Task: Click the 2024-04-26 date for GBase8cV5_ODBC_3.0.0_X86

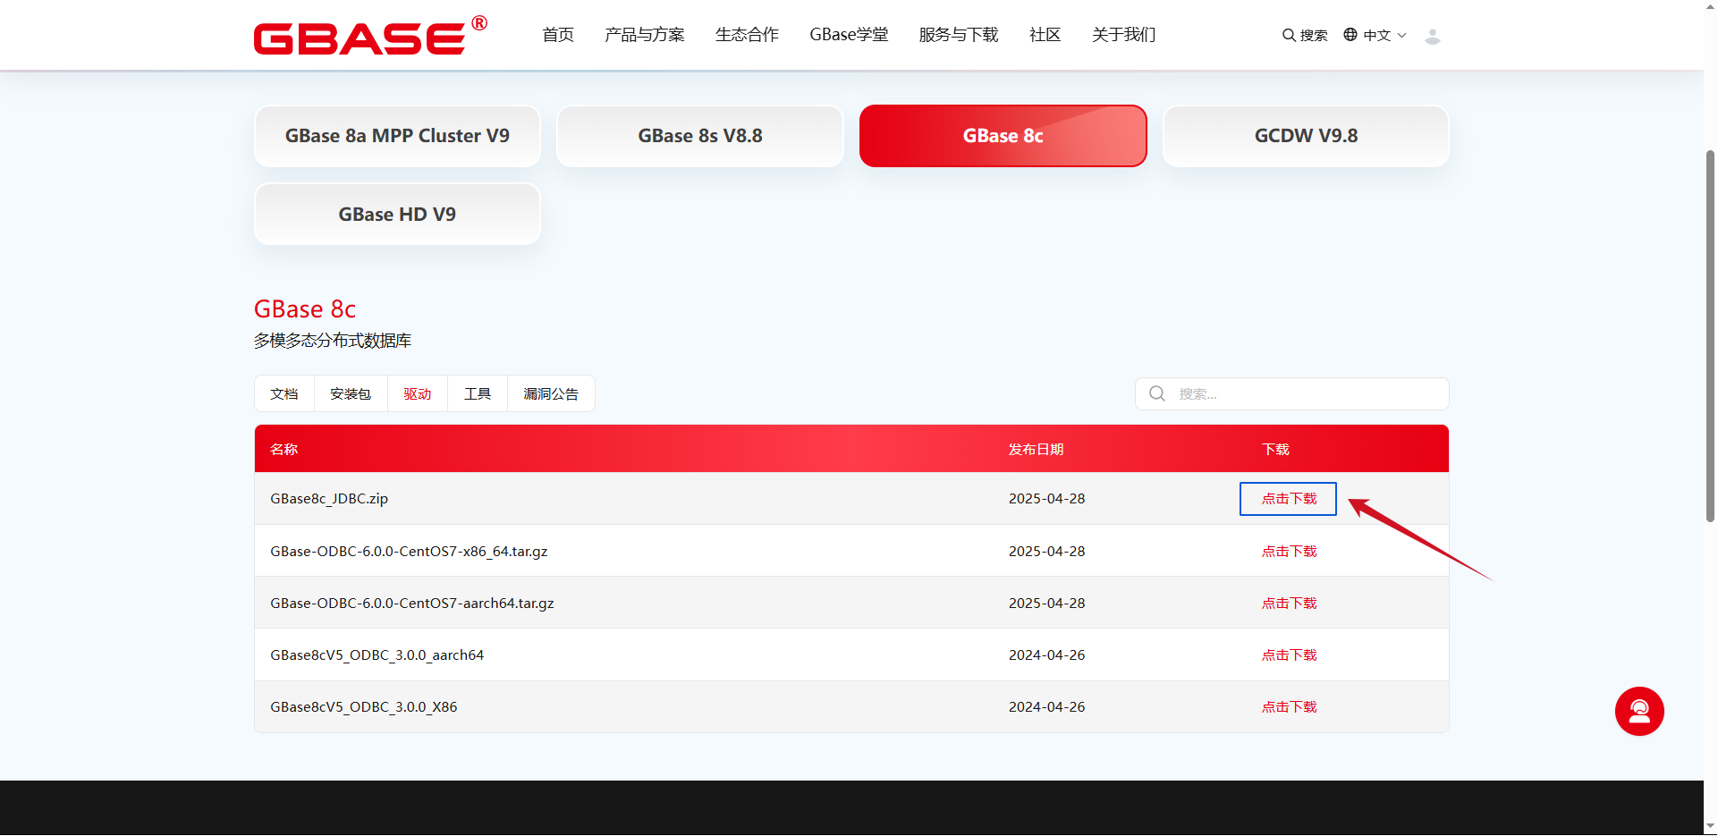Action: click(1047, 707)
